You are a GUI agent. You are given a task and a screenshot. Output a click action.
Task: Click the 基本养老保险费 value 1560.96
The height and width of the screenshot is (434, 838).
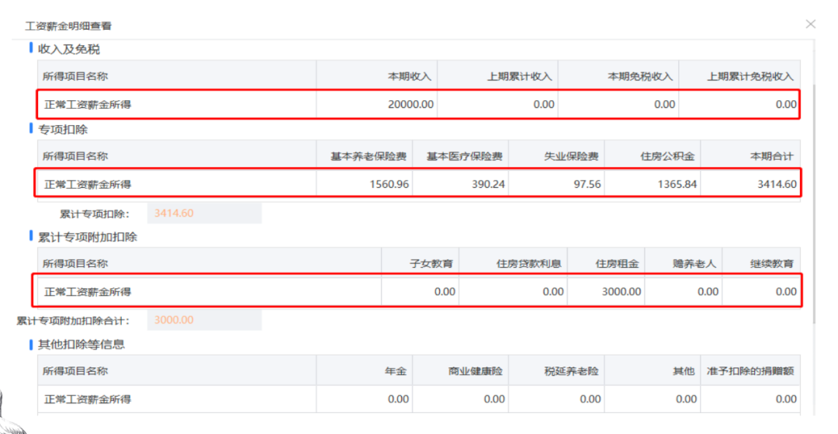365,185
